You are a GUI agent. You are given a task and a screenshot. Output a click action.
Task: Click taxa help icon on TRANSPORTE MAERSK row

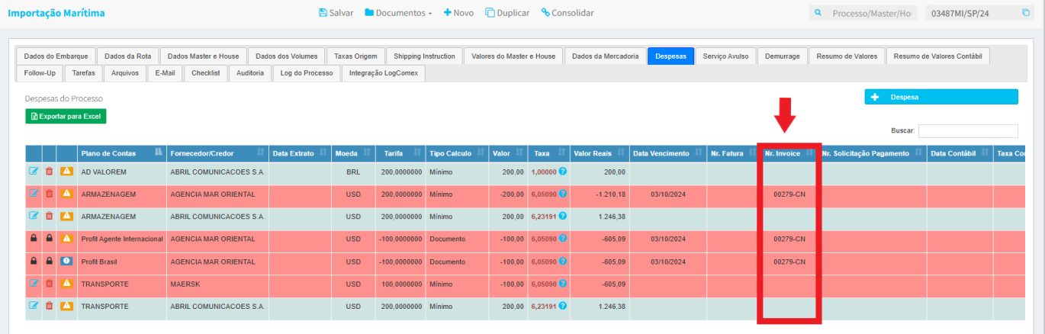[x=563, y=284]
